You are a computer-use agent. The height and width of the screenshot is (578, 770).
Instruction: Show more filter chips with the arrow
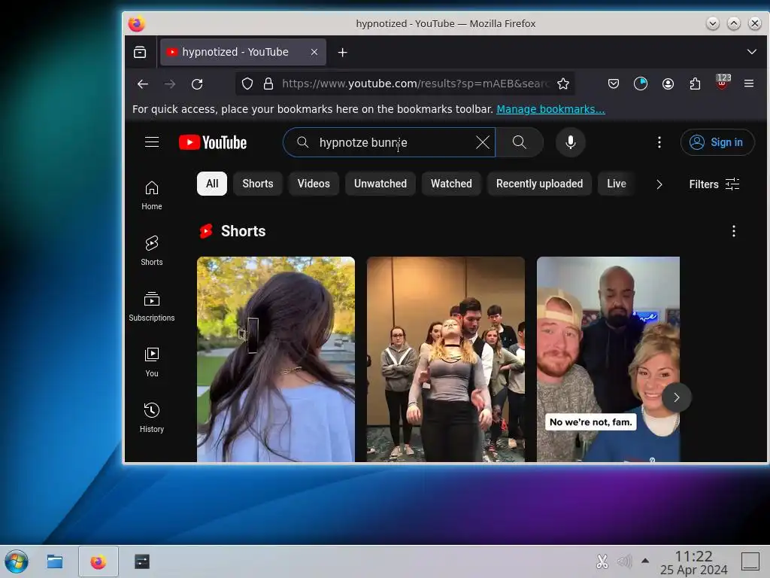tap(659, 184)
